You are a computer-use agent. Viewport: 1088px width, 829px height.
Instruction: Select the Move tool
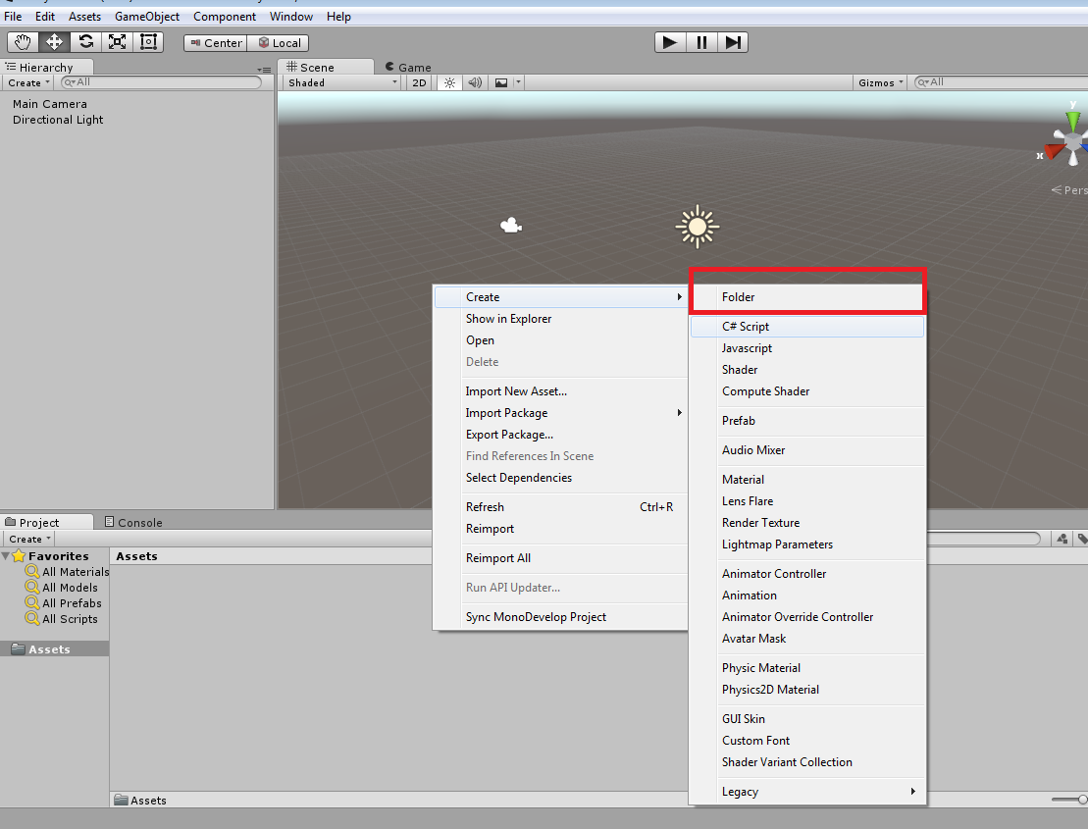click(x=54, y=42)
